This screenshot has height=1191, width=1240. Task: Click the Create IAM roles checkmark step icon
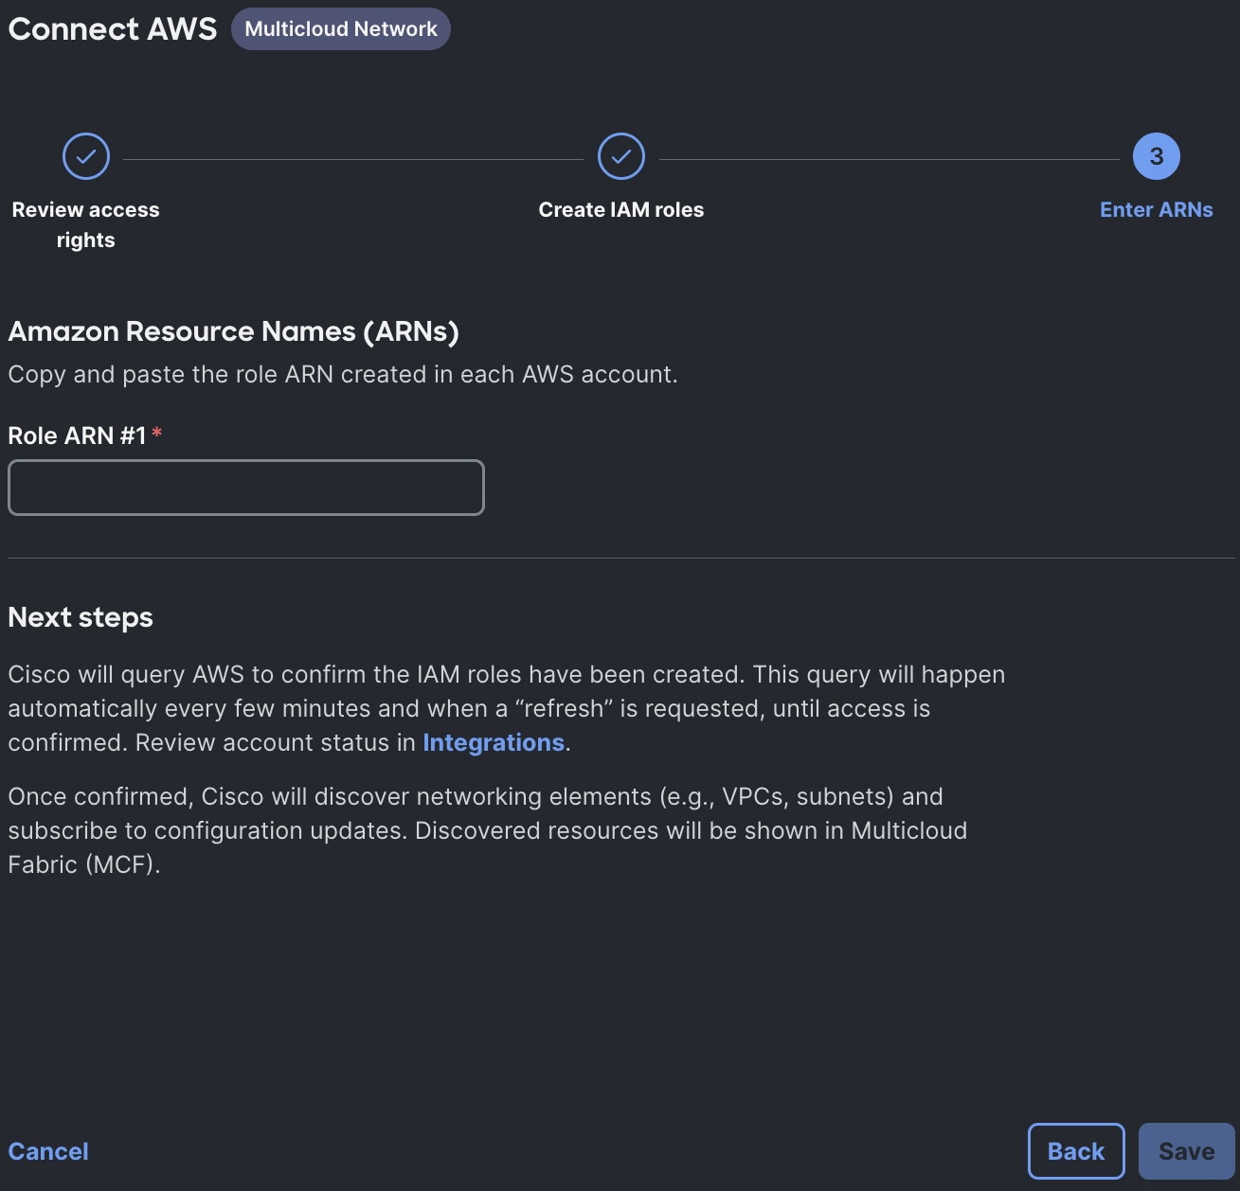pyautogui.click(x=621, y=156)
